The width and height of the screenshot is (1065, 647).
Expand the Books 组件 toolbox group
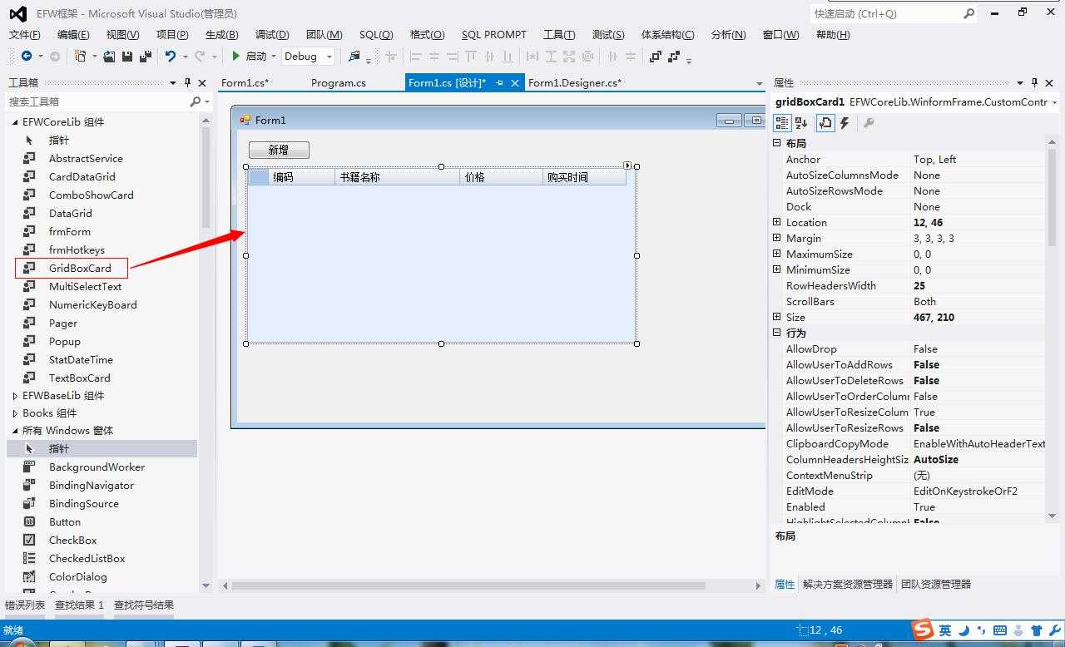coord(15,413)
